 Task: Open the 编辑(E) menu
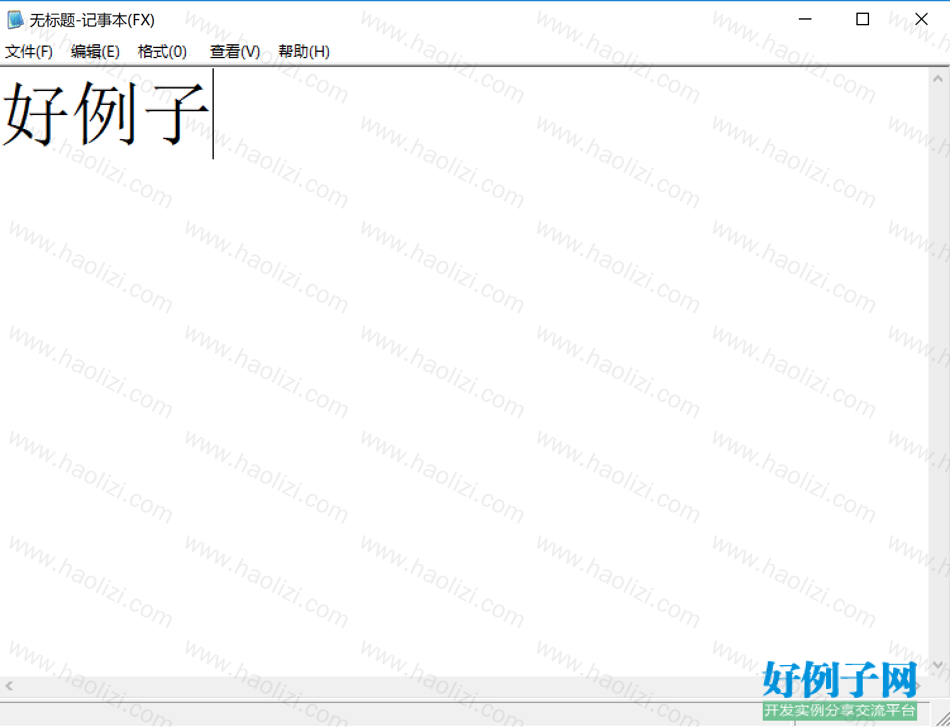95,52
